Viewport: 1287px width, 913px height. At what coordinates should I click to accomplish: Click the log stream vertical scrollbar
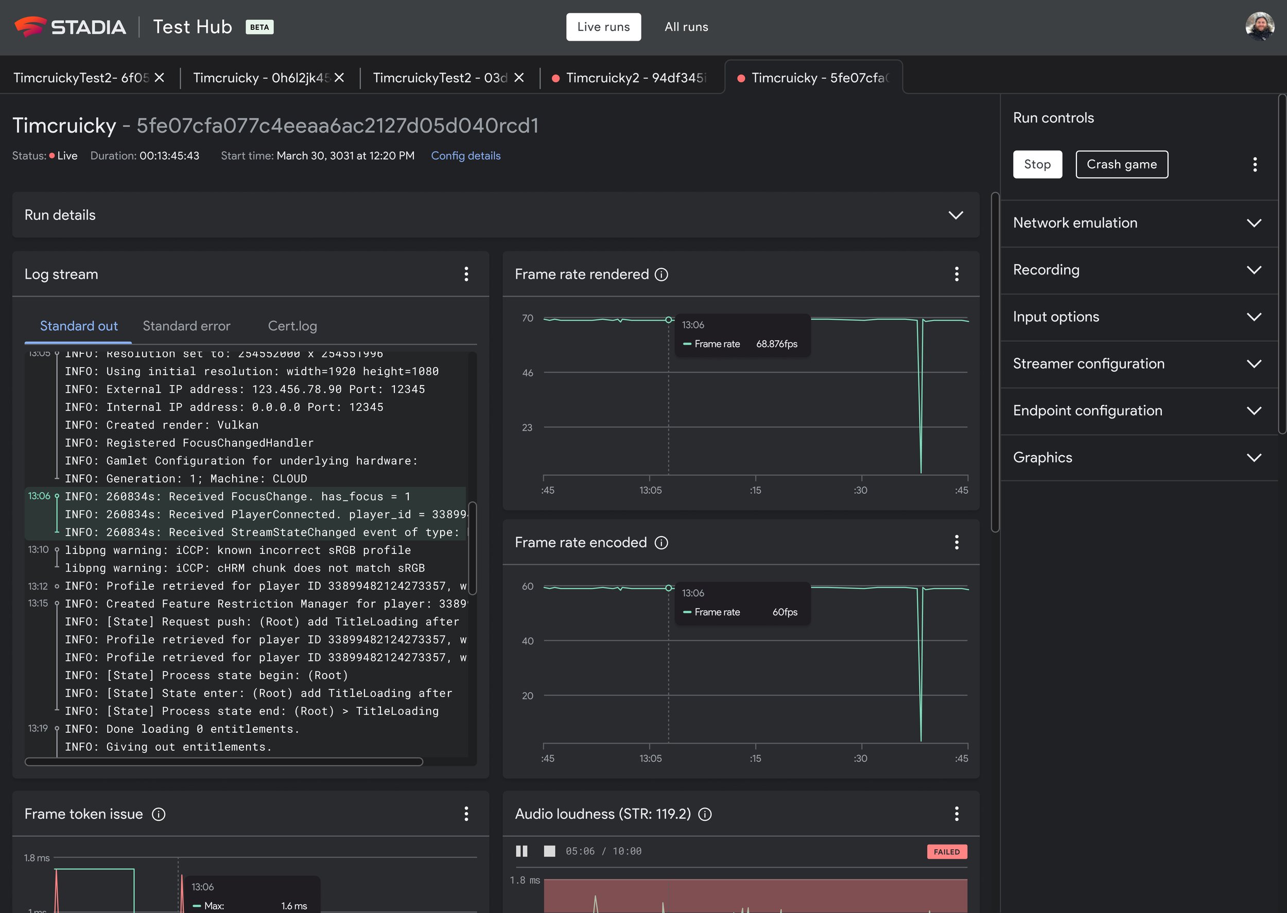pos(472,547)
